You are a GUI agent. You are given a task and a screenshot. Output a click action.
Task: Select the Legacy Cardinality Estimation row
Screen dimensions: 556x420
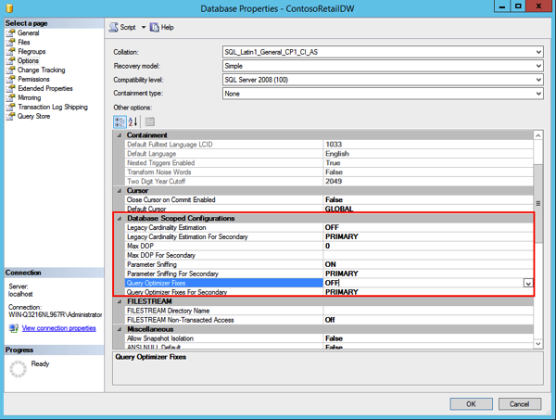(329, 227)
